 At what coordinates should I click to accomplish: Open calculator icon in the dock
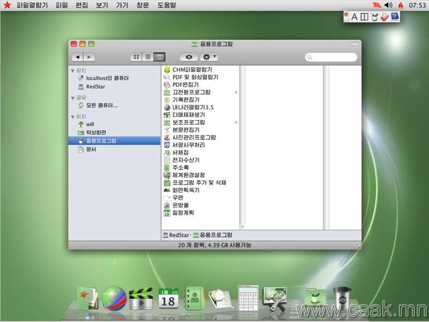pyautogui.click(x=248, y=298)
